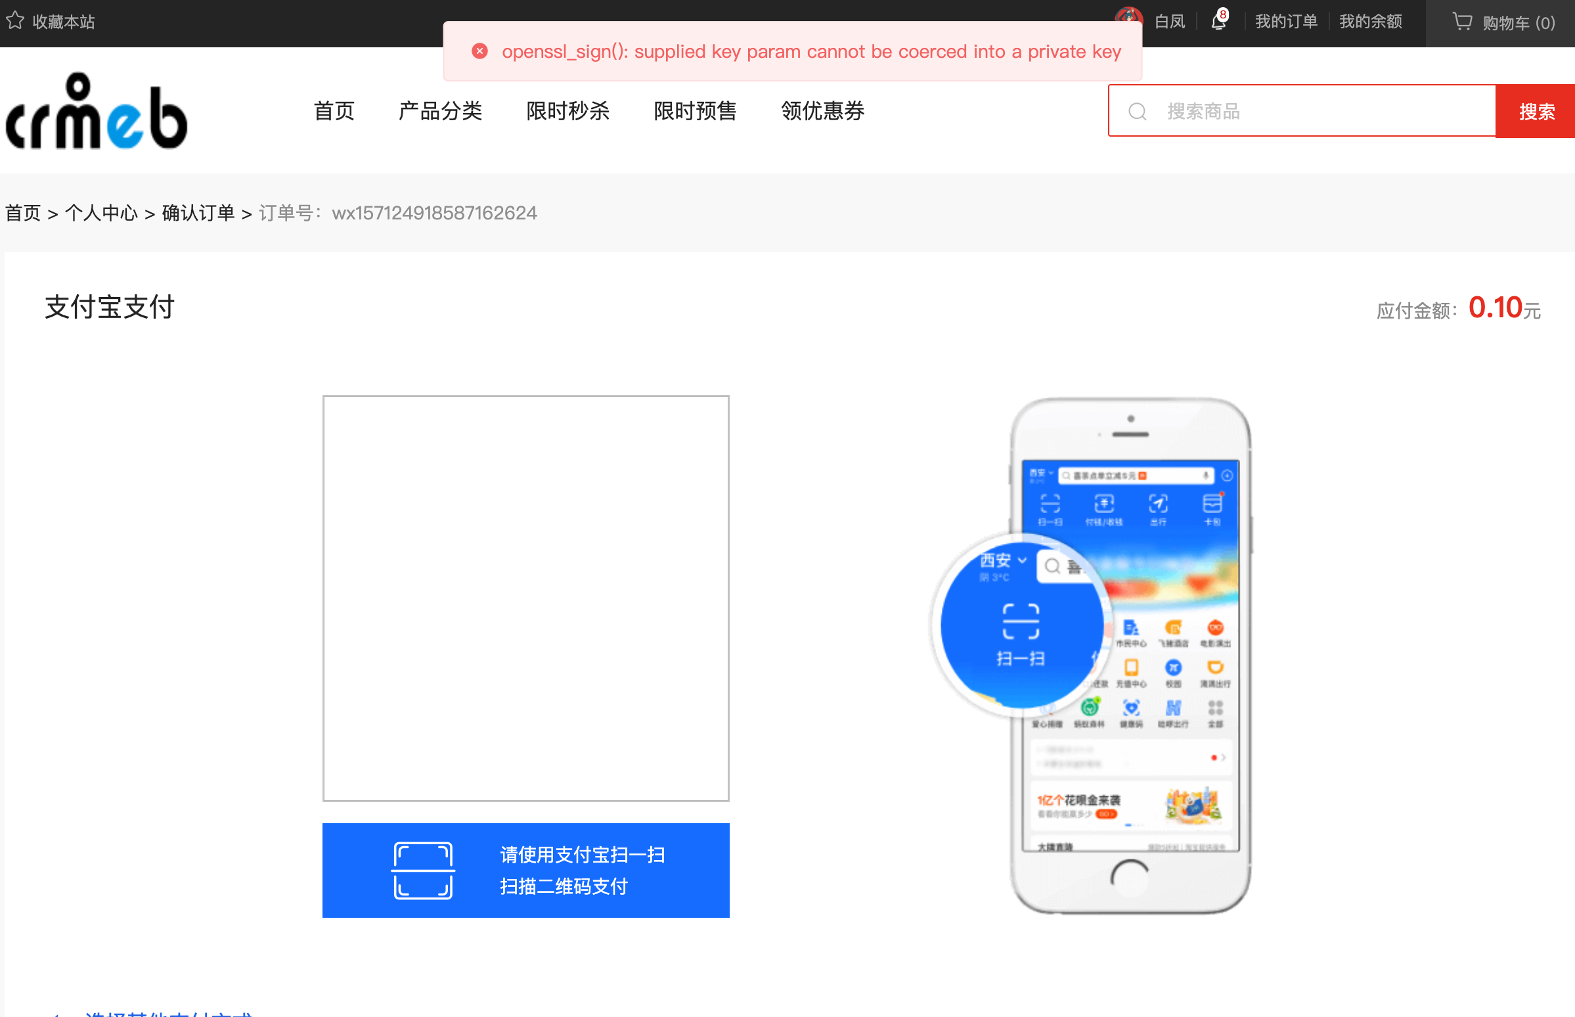Click the user avatar next to 白凤
Screen dimensions: 1575x1017
[x=1129, y=16]
